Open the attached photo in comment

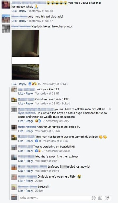[25, 54]
